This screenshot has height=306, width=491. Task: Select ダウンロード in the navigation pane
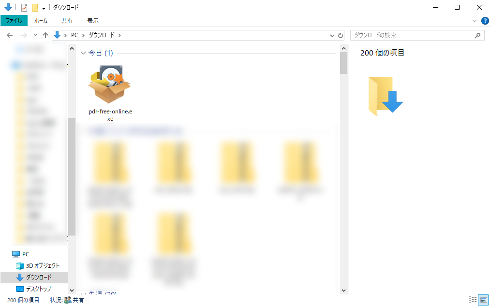(34, 277)
